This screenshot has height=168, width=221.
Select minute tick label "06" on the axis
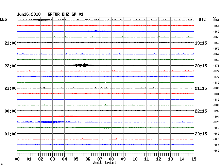tap(88, 159)
